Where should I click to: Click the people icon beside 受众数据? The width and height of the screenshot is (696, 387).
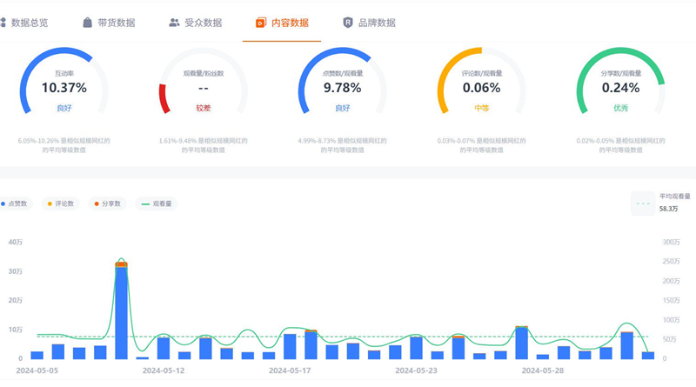pyautogui.click(x=174, y=23)
